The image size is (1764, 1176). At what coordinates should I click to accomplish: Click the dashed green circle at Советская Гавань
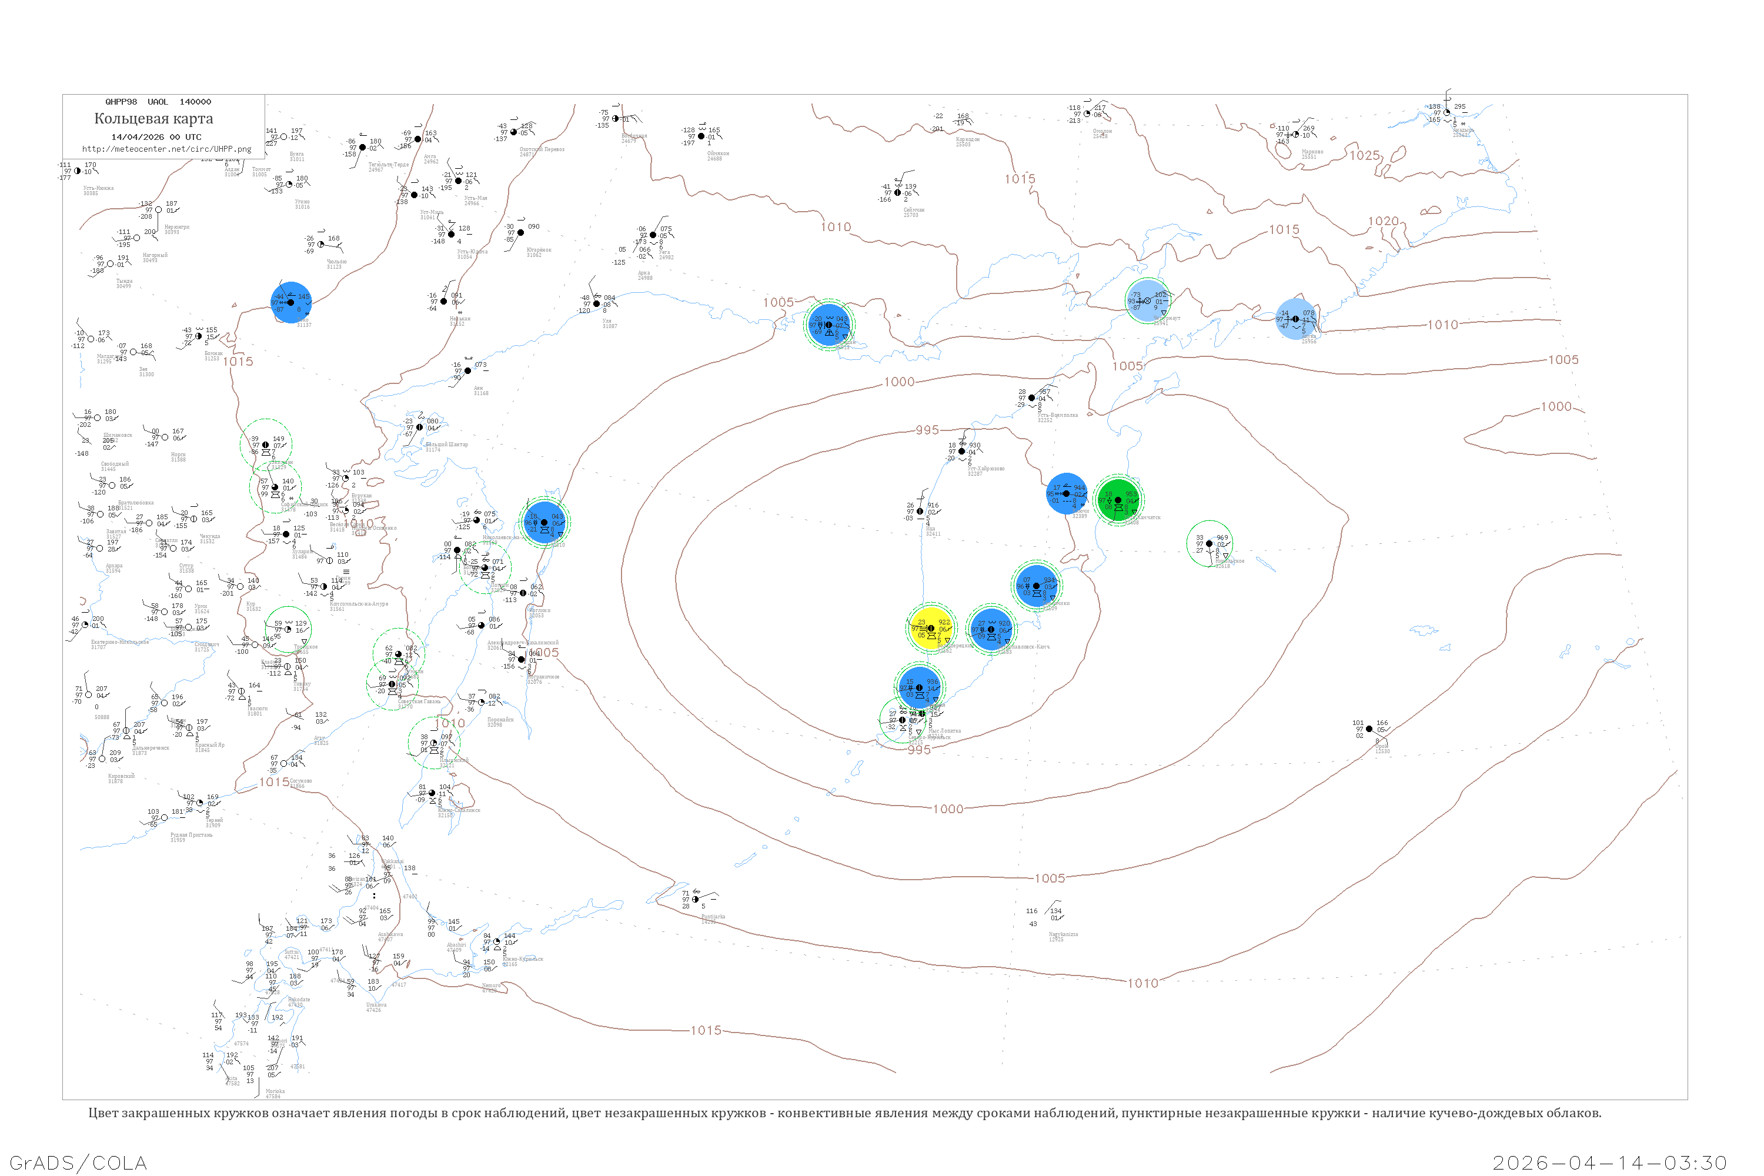(x=392, y=684)
